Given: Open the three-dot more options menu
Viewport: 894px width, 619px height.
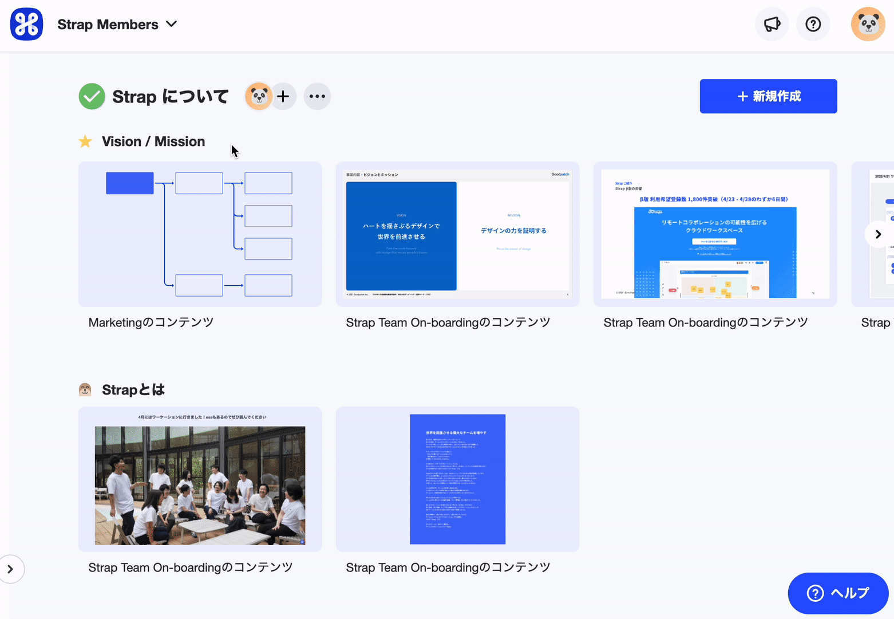Looking at the screenshot, I should (317, 96).
